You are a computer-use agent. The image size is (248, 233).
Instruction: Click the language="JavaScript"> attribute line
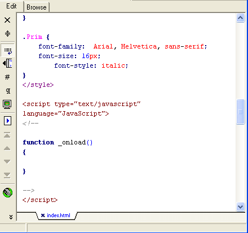[66, 113]
